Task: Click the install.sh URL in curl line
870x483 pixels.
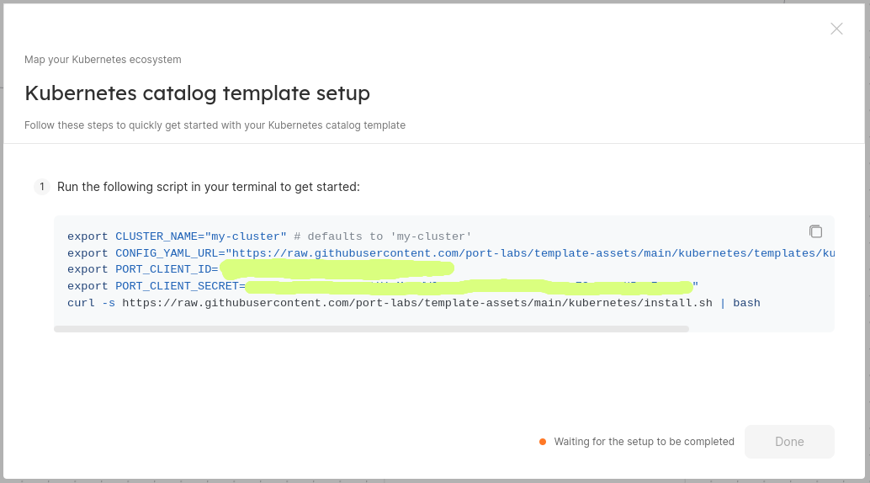Action: [416, 303]
